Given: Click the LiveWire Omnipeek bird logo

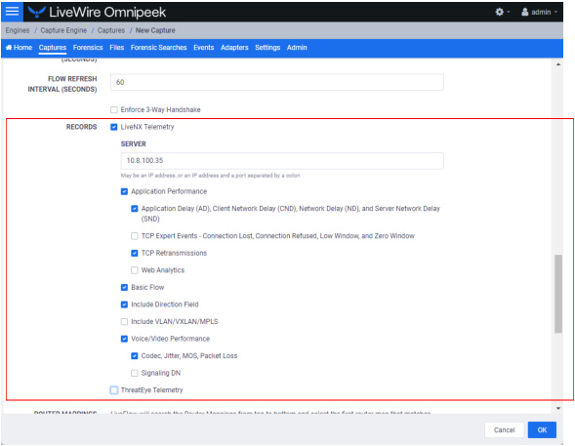Looking at the screenshot, I should pyautogui.click(x=37, y=12).
